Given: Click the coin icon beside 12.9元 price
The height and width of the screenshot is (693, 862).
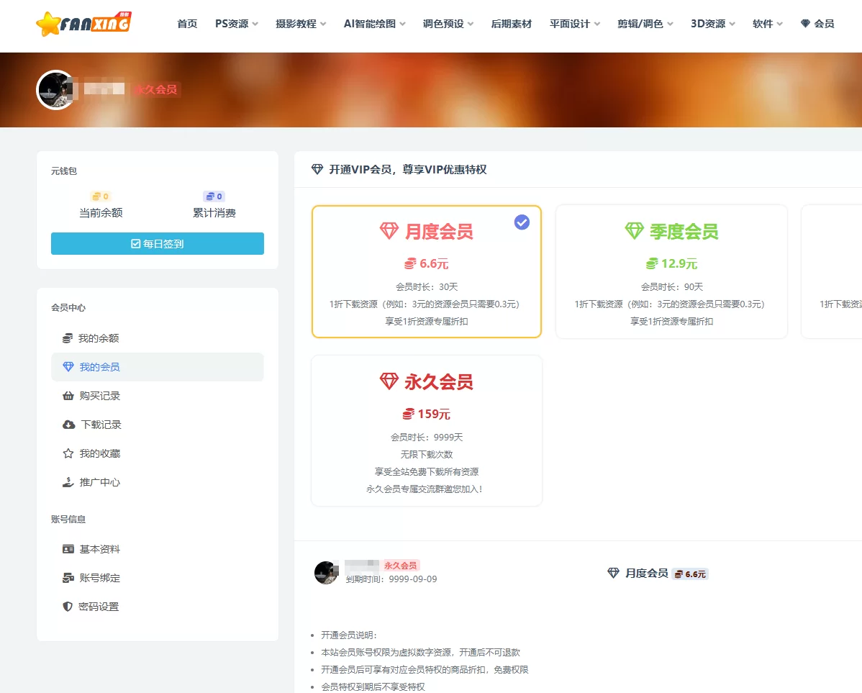Looking at the screenshot, I should (x=652, y=264).
